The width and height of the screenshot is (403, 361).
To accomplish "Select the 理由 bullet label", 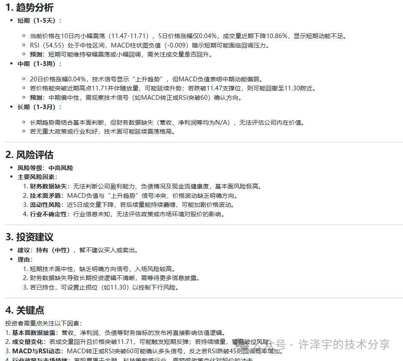I will (x=24, y=260).
